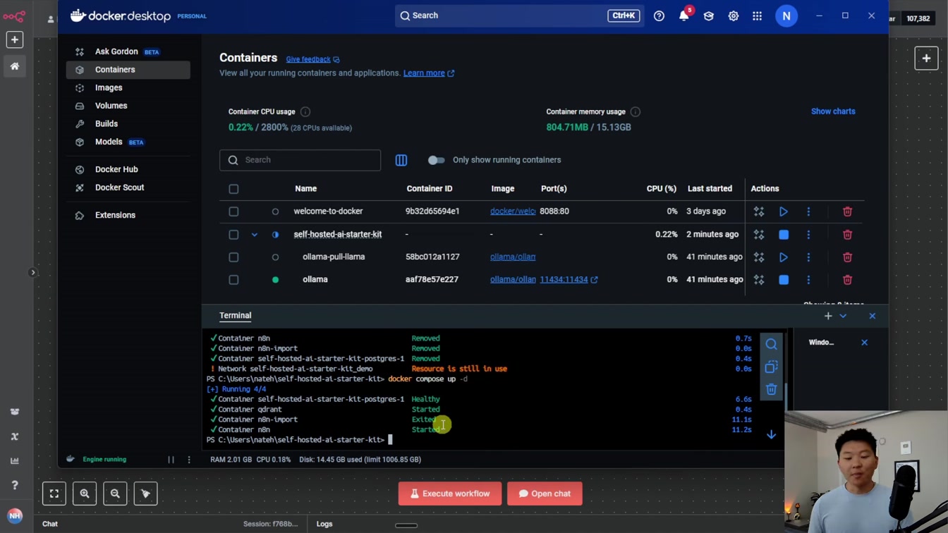Delete the ollama-pull-llama container
The image size is (948, 533).
tap(848, 257)
